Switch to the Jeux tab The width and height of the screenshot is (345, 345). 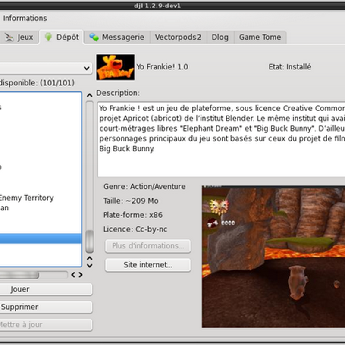click(x=19, y=37)
